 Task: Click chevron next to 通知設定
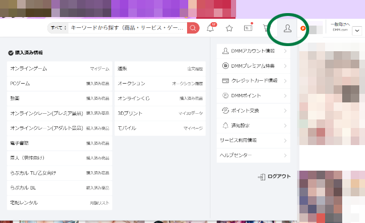click(x=285, y=125)
